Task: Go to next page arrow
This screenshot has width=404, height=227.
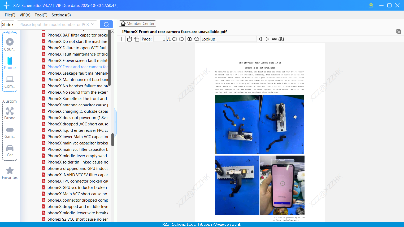Action: (181, 39)
